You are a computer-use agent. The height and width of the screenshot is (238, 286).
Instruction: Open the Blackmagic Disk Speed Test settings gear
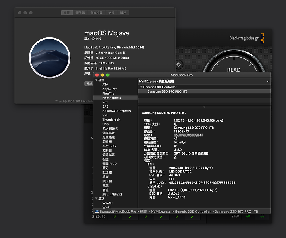coord(178,65)
